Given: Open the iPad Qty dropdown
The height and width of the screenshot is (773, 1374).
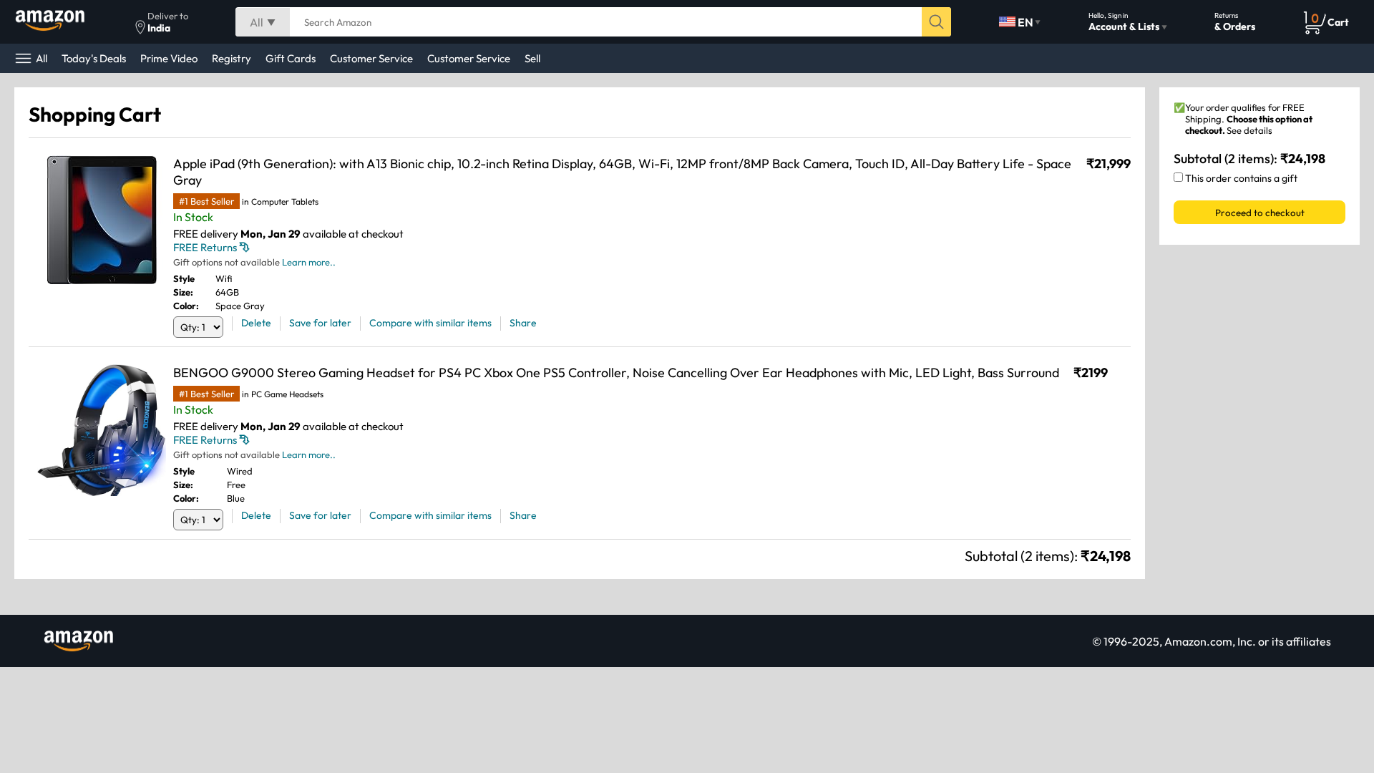Looking at the screenshot, I should click(x=198, y=327).
